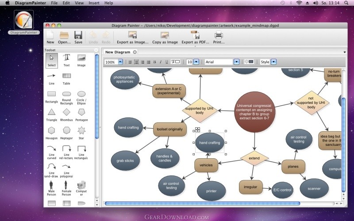Viewport: 354px width, 221px height.
Task: Open the Wi-Fi status menu
Action: (299, 3)
